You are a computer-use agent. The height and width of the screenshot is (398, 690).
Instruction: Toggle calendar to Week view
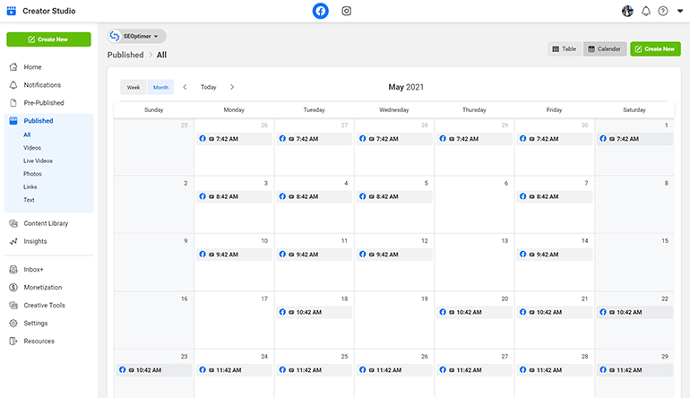[134, 87]
